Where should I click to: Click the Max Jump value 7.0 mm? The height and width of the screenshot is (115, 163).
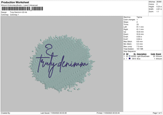(x=140, y=46)
